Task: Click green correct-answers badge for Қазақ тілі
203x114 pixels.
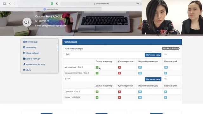Action: (97, 98)
